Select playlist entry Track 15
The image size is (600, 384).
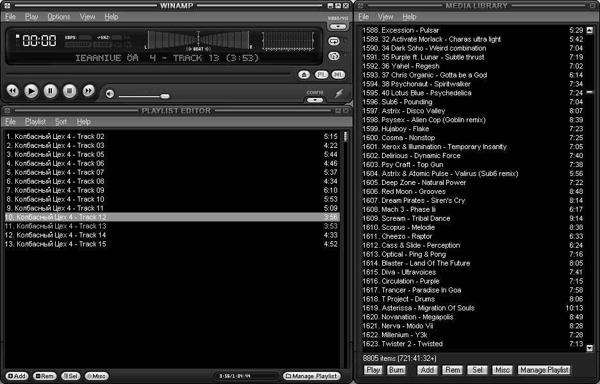pos(172,244)
